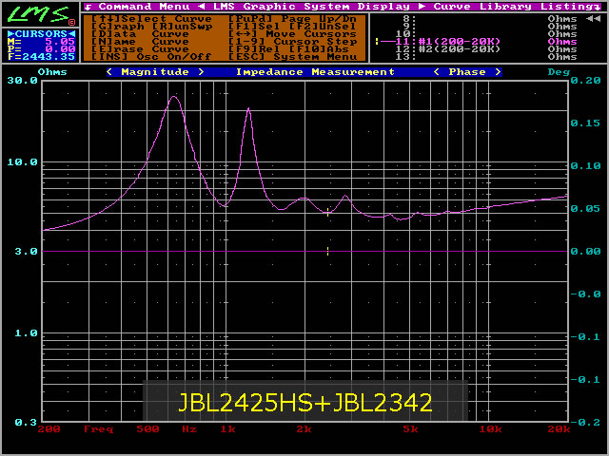Click the M= 5.05 cursor magnitude readout

pos(41,42)
